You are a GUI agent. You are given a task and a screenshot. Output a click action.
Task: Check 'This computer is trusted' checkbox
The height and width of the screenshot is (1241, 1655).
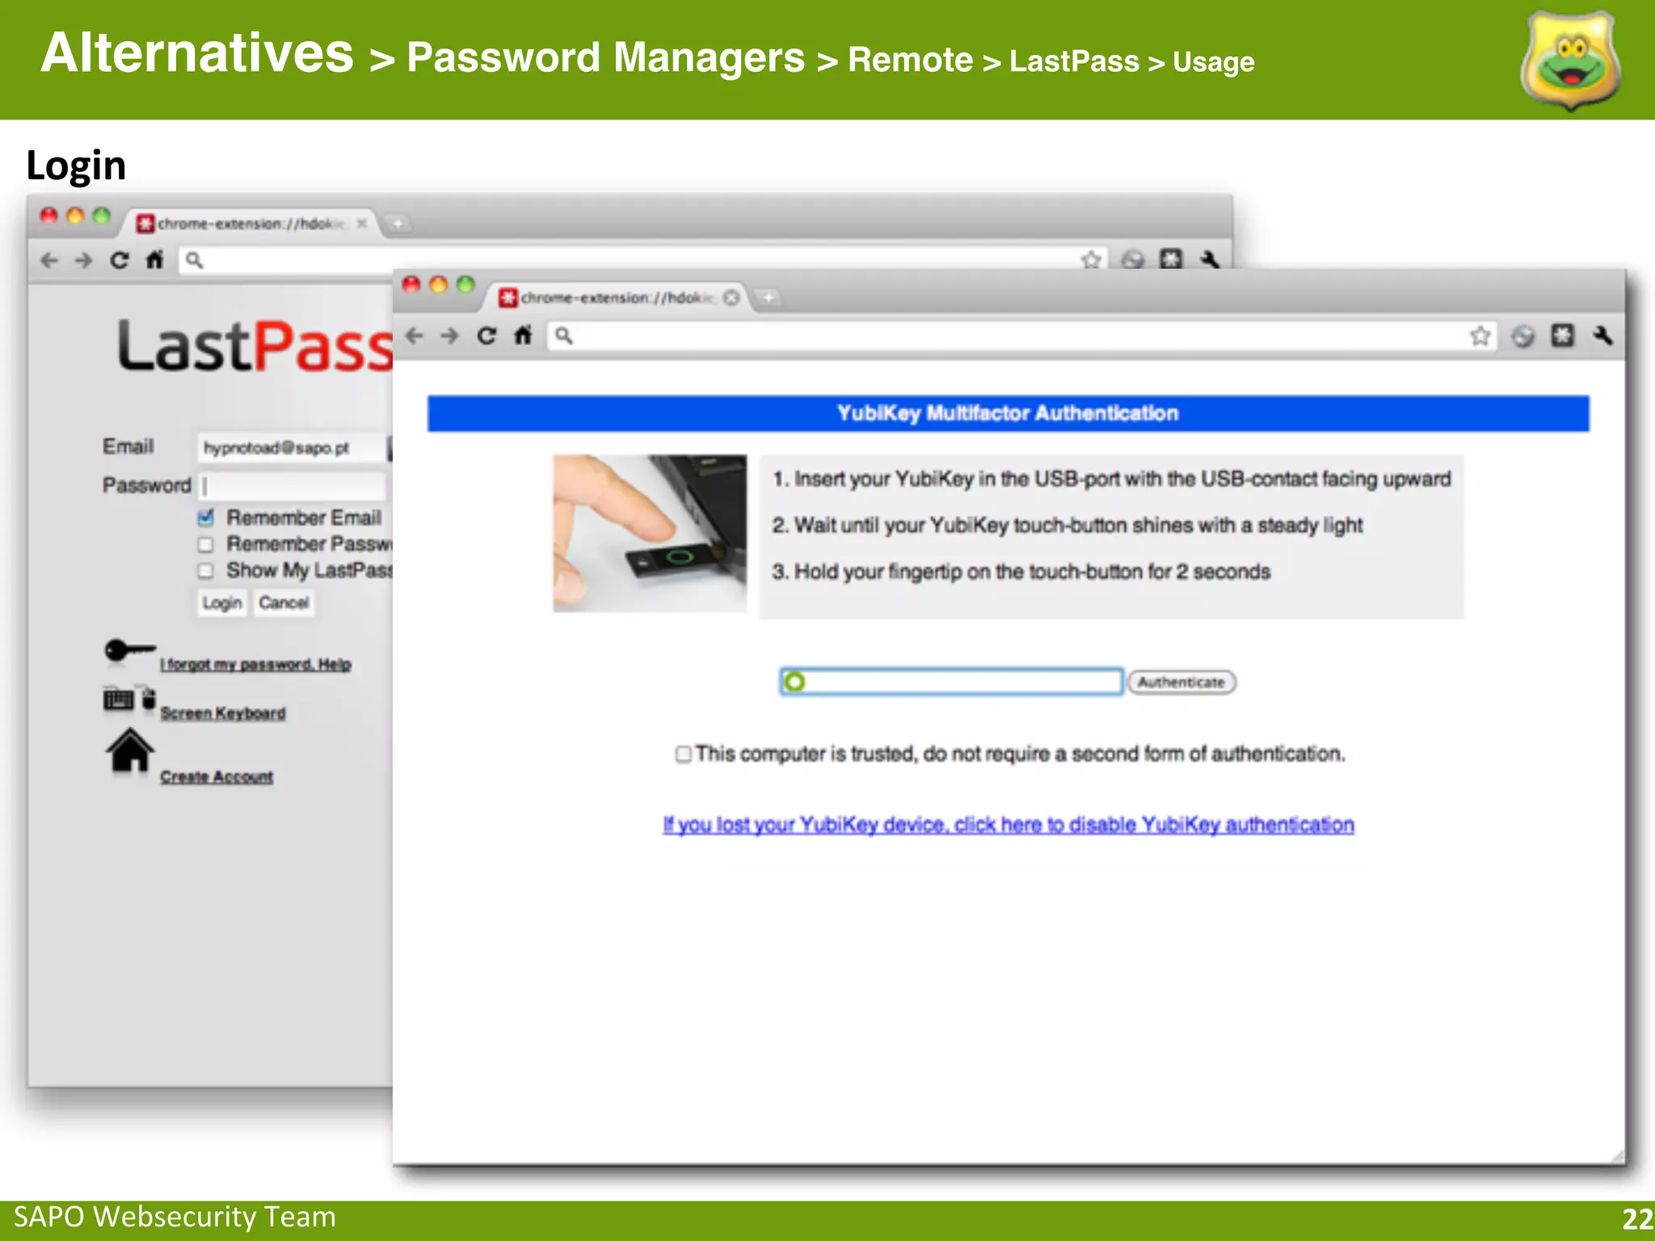tap(683, 754)
